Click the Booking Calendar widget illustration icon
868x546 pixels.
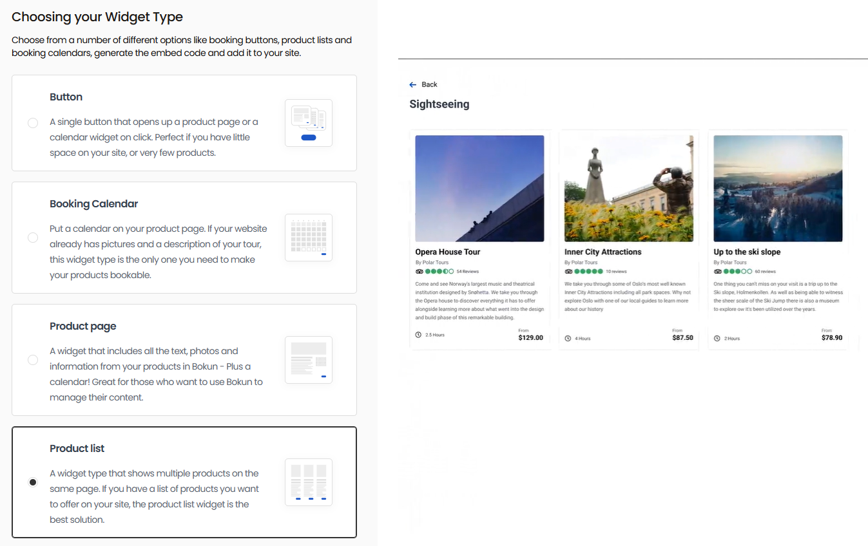click(x=309, y=238)
